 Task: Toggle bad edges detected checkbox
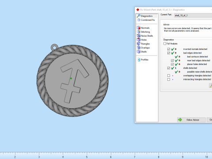(169, 53)
